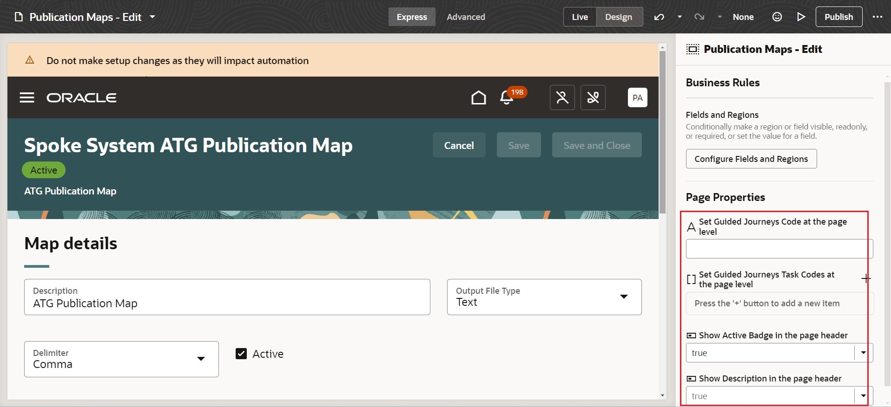Click the text type icon beside Guided Journeys Code
891x407 pixels.
coord(691,227)
